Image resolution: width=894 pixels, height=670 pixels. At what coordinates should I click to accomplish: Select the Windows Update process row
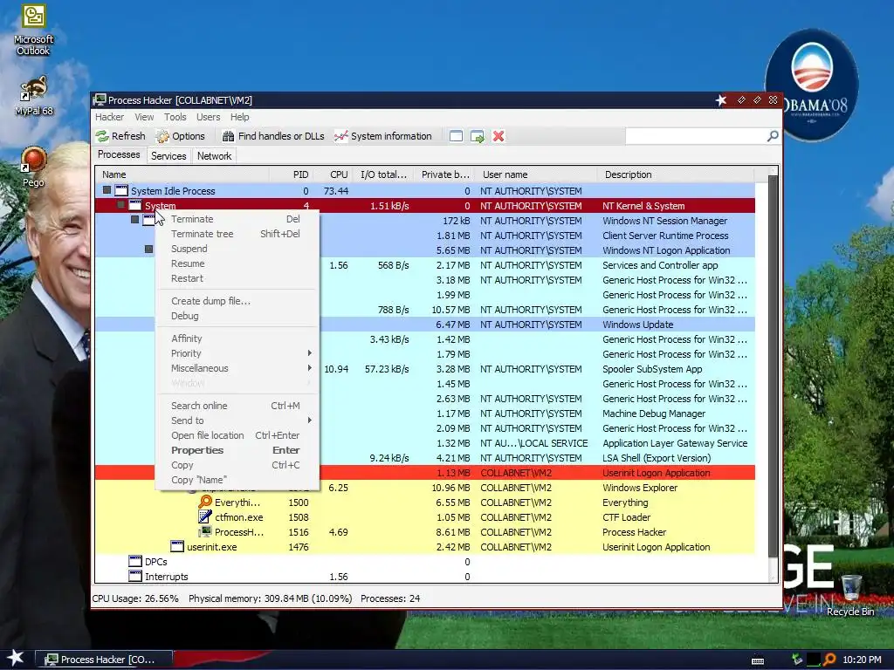(x=425, y=325)
